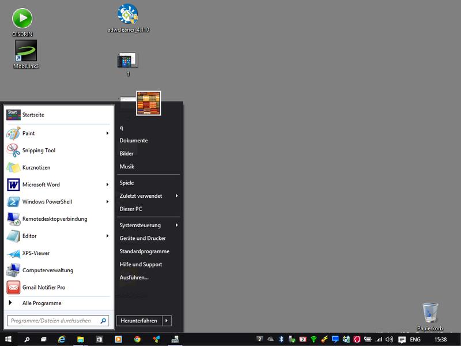Launch XPS-Viewer
This screenshot has height=346, width=461.
[x=58, y=253]
